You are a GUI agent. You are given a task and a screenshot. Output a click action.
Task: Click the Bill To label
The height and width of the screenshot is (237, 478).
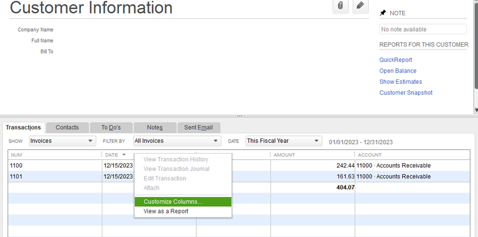point(47,52)
